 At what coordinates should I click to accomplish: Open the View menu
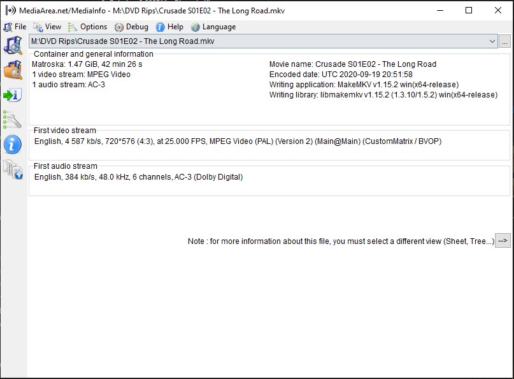47,27
